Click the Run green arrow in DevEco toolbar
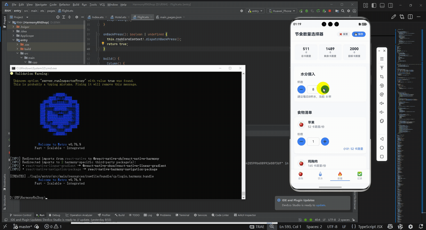The width and height of the screenshot is (426, 230). pyautogui.click(x=301, y=11)
